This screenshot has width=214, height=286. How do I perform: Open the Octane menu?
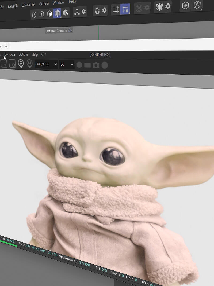point(44,4)
